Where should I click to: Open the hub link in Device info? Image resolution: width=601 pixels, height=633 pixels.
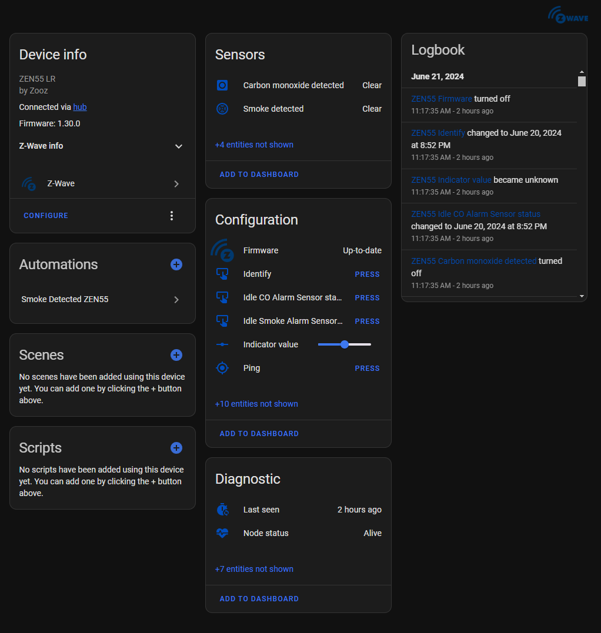click(80, 107)
